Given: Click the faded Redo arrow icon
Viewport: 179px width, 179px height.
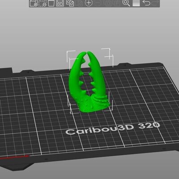Looking at the screenshot, I should [x=155, y=3].
